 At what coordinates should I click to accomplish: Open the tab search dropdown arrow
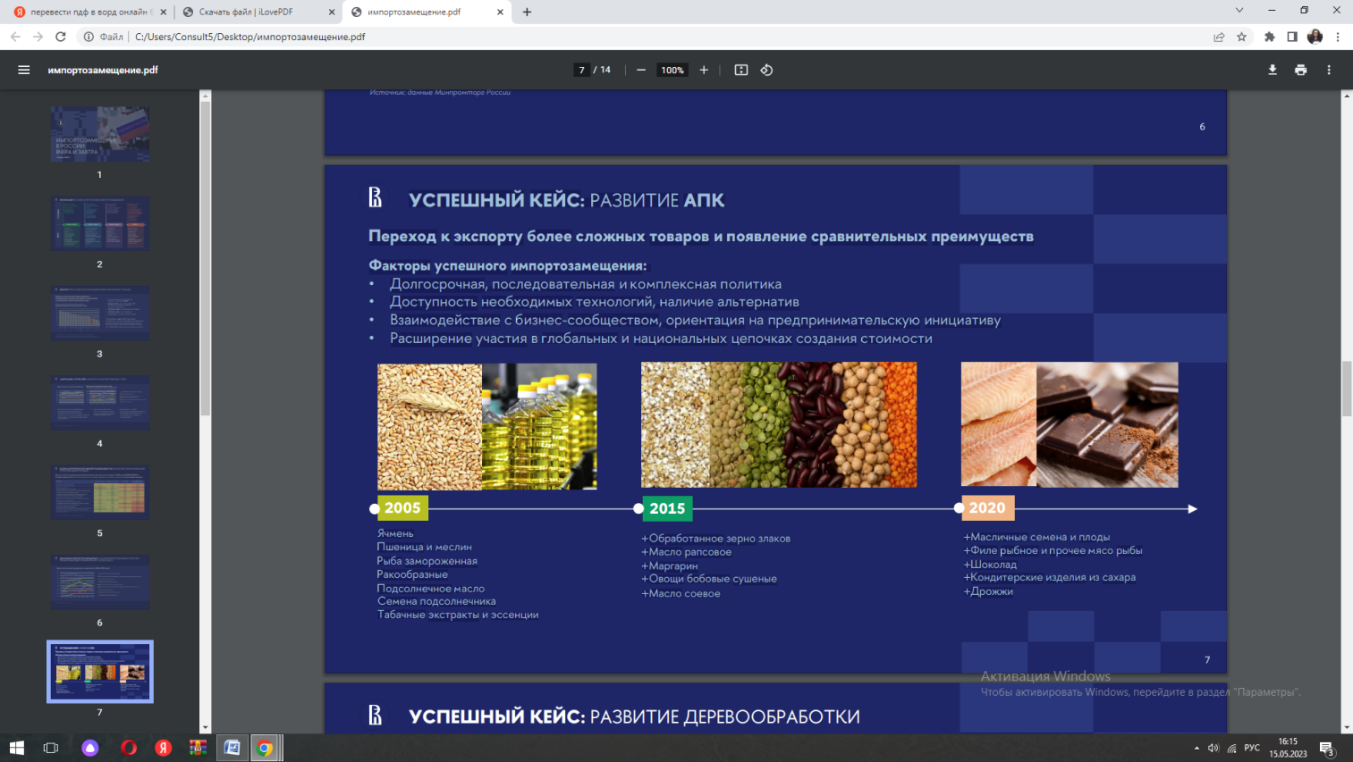point(1239,11)
